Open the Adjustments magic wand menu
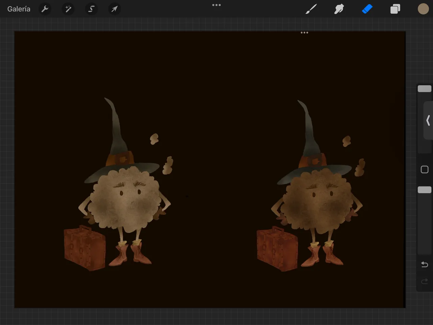 coord(68,9)
